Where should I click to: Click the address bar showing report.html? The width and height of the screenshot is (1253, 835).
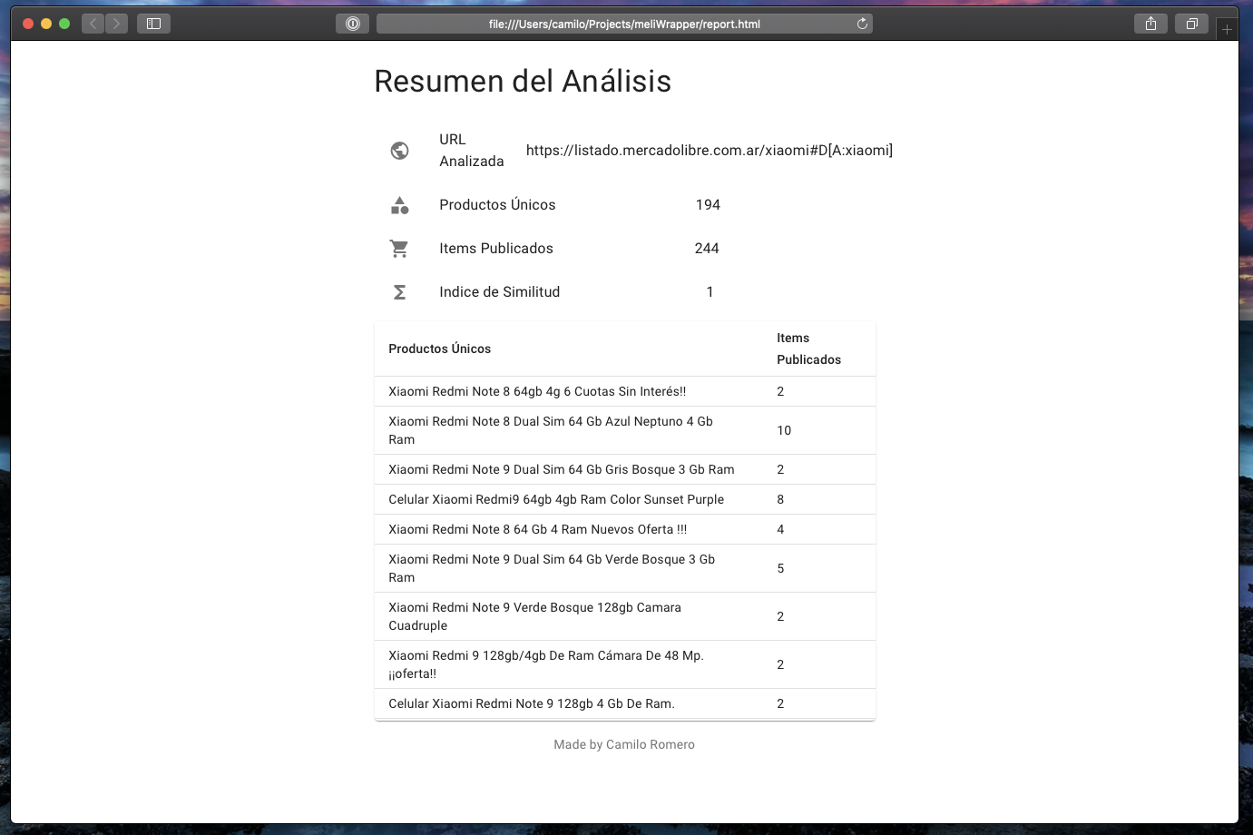coord(624,24)
